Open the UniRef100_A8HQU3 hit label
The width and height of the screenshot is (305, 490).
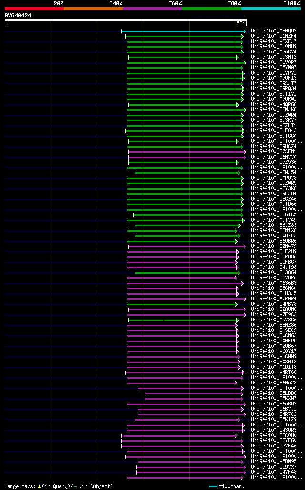pos(274,31)
